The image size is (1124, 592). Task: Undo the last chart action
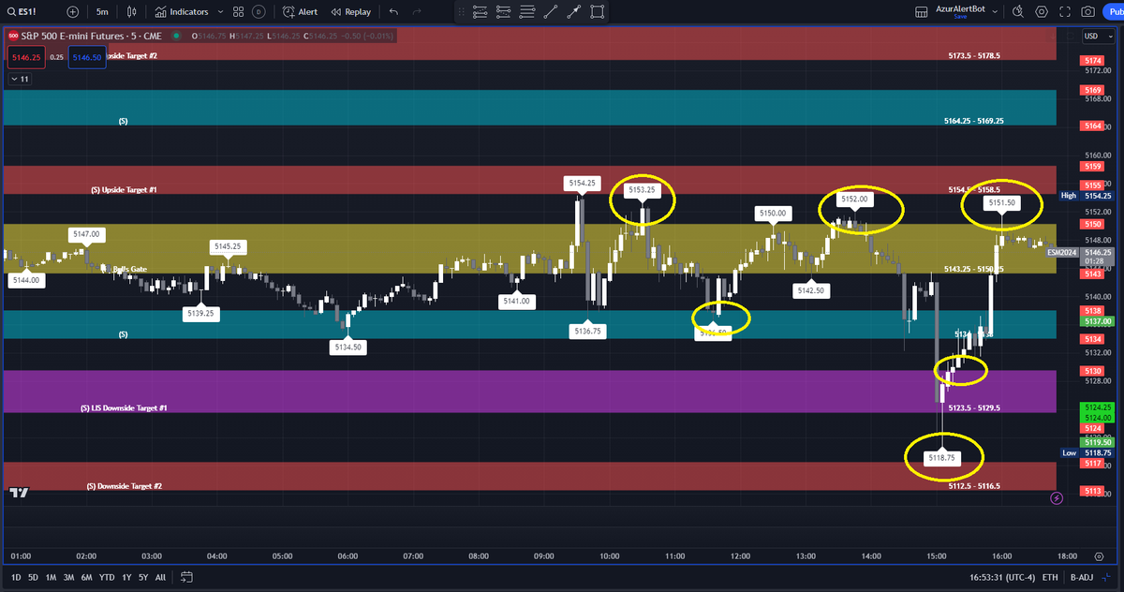tap(393, 12)
